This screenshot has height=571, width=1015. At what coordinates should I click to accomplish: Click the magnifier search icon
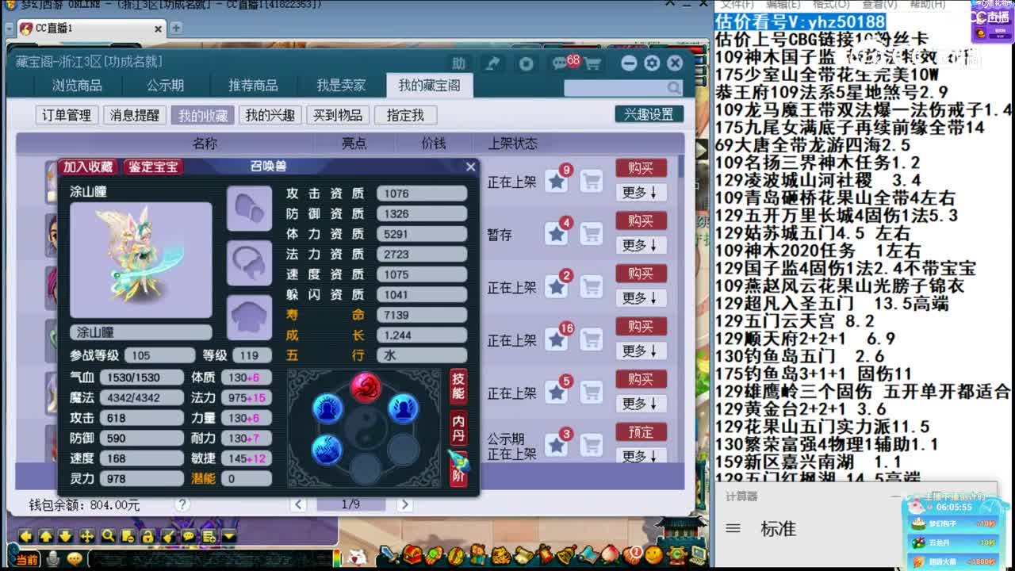tap(673, 88)
